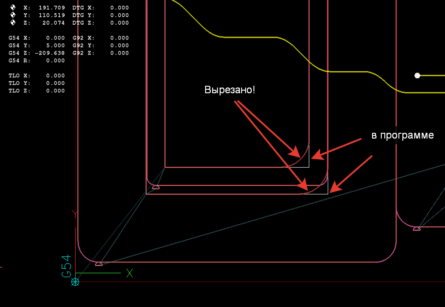Screen dimensions: 445x307
Task: Select the G54 Y offset 5.000
Action: tap(55, 45)
